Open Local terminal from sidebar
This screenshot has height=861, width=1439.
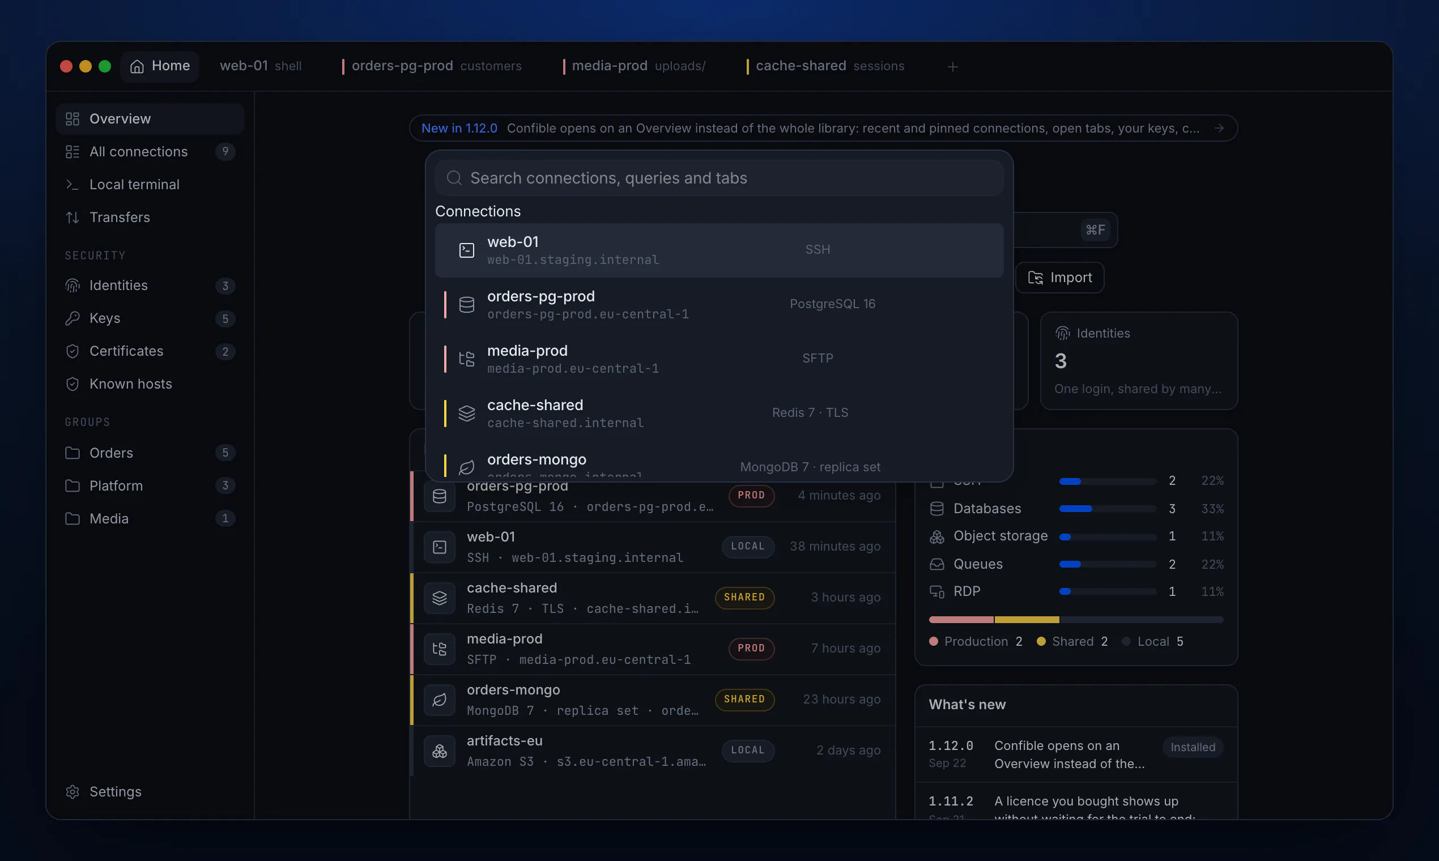point(150,185)
